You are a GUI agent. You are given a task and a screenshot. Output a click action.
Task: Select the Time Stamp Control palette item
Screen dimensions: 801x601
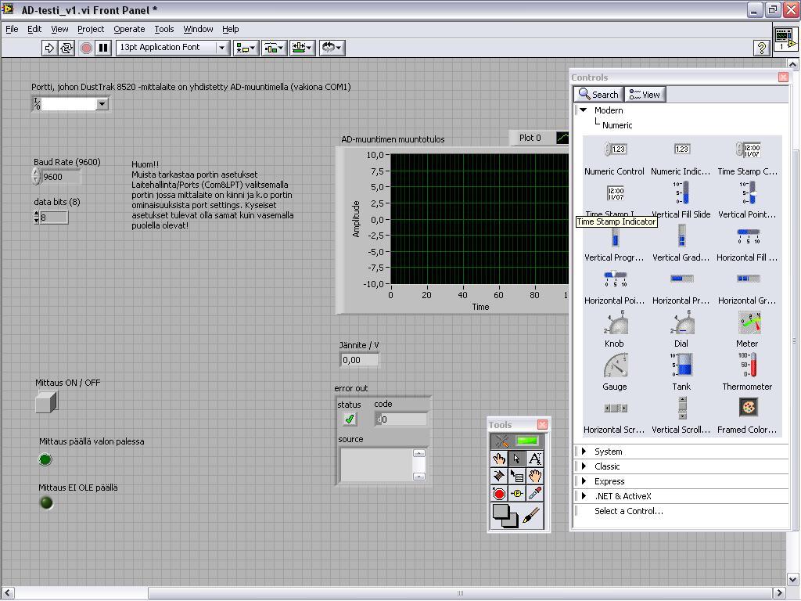pos(747,158)
